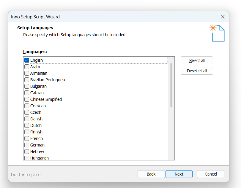
Task: Tick the Czech checkbox
Action: point(27,112)
